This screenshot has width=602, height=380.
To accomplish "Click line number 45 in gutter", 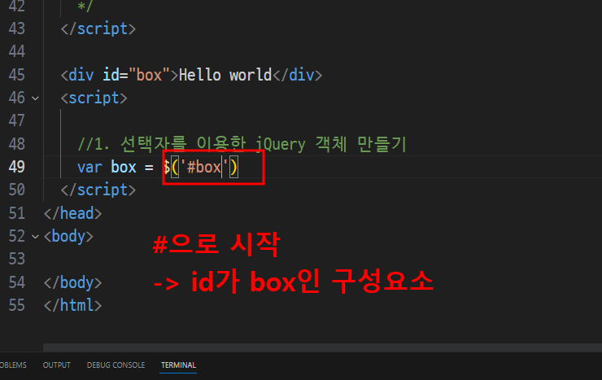I will [x=17, y=75].
